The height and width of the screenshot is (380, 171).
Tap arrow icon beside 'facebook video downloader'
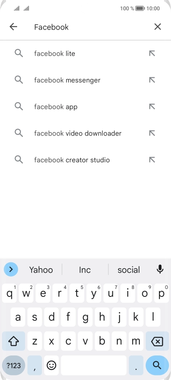152,133
